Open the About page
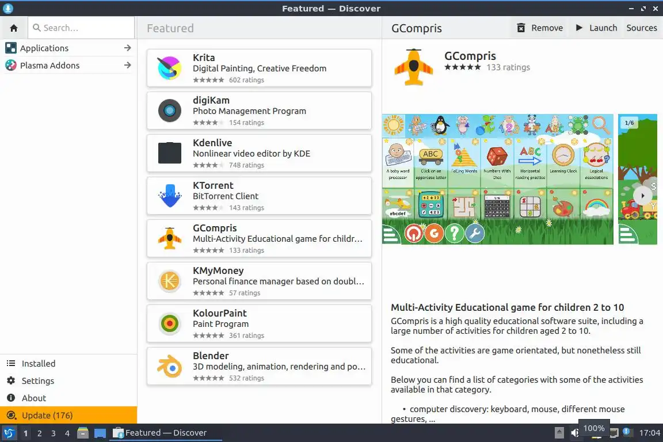Image resolution: width=663 pixels, height=442 pixels. click(x=68, y=398)
